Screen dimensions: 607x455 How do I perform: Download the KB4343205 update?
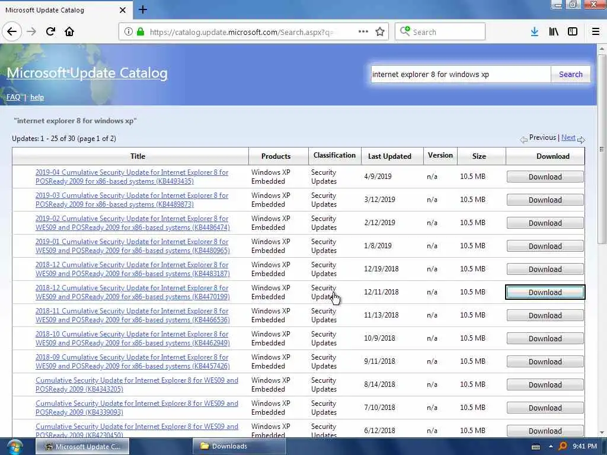pyautogui.click(x=545, y=385)
